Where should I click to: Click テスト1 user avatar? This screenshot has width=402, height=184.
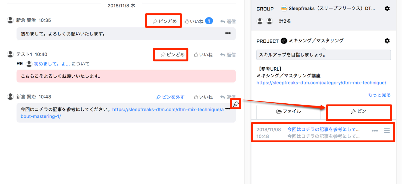(10, 54)
